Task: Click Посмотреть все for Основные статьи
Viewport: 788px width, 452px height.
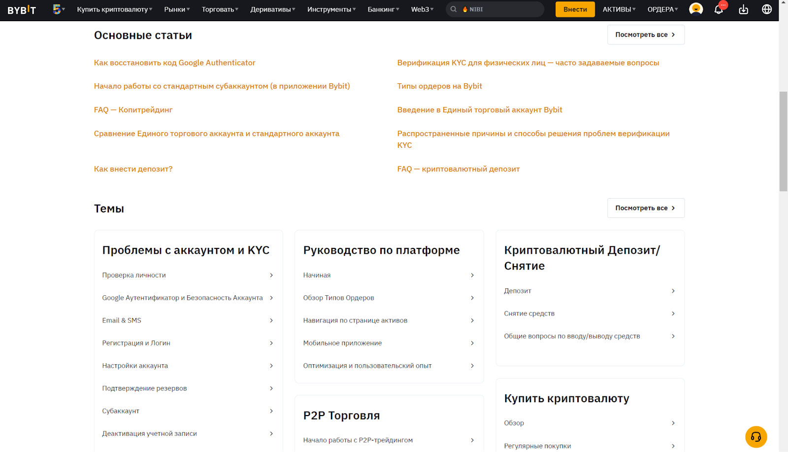Action: 646,35
